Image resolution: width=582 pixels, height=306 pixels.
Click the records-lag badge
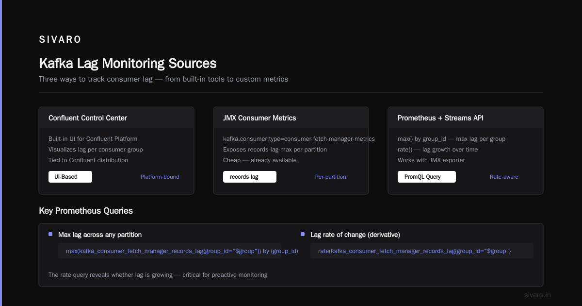(x=250, y=177)
